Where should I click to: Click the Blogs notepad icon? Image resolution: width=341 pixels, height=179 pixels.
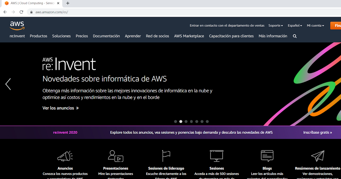point(267,156)
